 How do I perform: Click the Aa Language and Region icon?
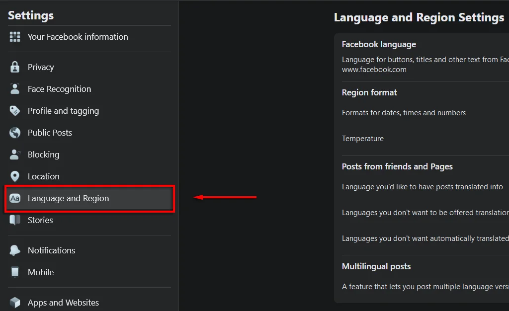15,198
